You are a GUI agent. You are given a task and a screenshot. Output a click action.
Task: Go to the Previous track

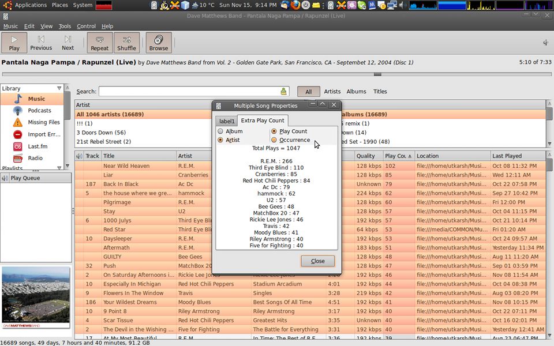coord(41,43)
